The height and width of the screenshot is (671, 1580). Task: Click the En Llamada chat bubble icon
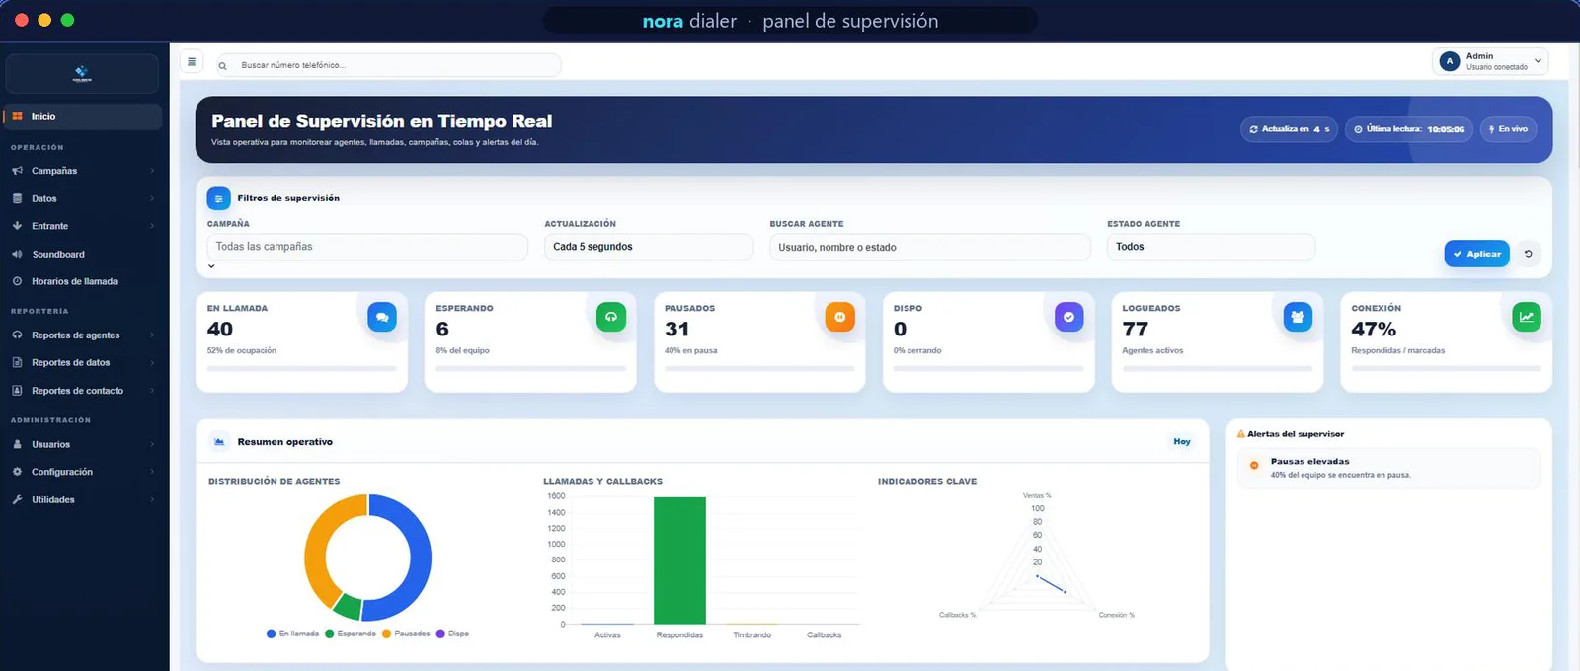(x=382, y=317)
